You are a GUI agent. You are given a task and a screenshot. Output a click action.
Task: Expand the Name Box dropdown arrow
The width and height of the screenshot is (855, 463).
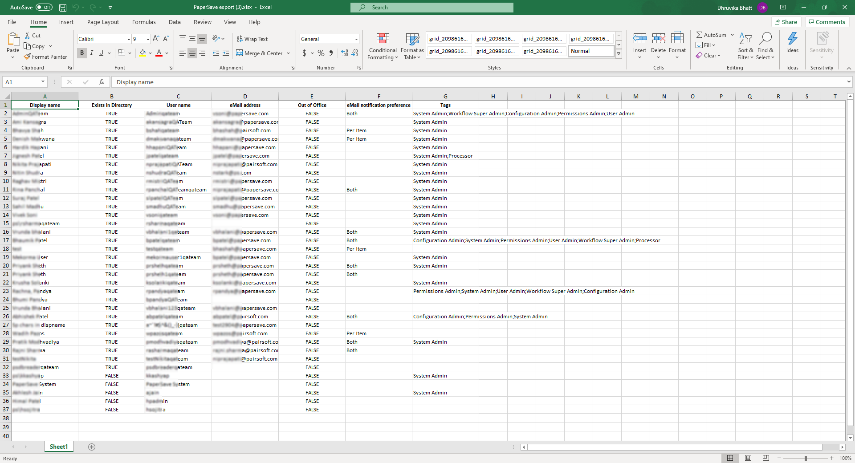(43, 82)
